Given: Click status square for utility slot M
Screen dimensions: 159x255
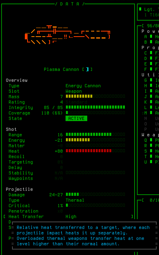Looking at the screenshot, I should coord(151,113).
